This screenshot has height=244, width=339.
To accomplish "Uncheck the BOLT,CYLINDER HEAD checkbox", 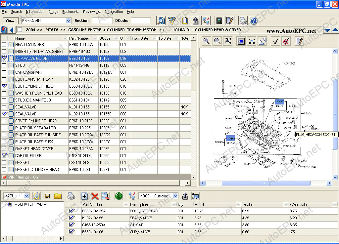I will coord(4,86).
